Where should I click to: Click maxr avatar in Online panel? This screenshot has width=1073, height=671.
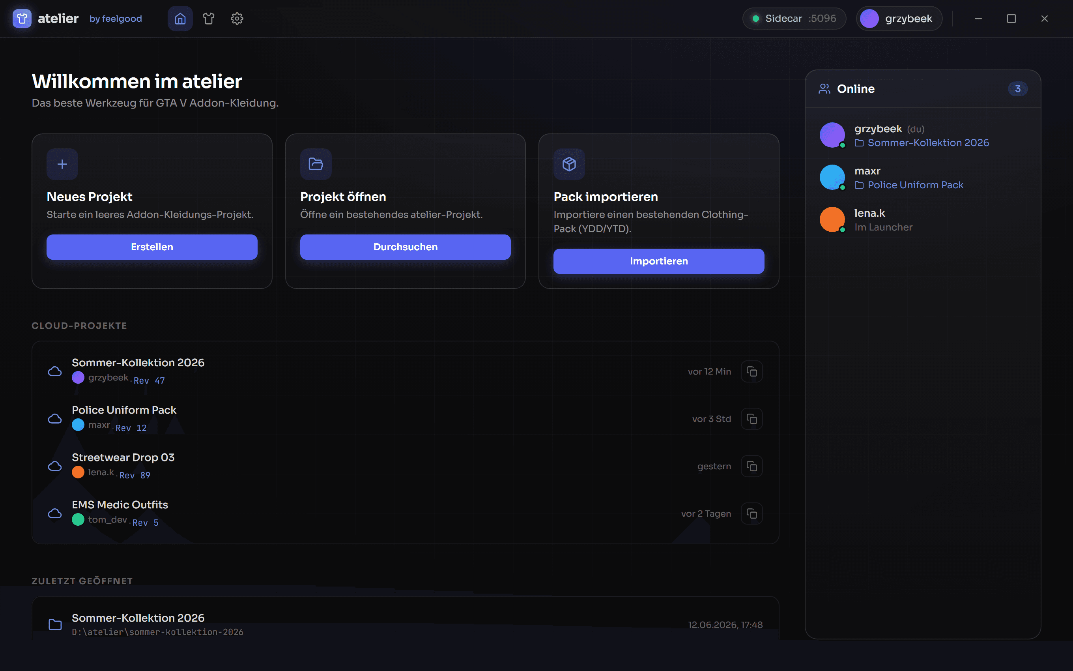(x=832, y=177)
